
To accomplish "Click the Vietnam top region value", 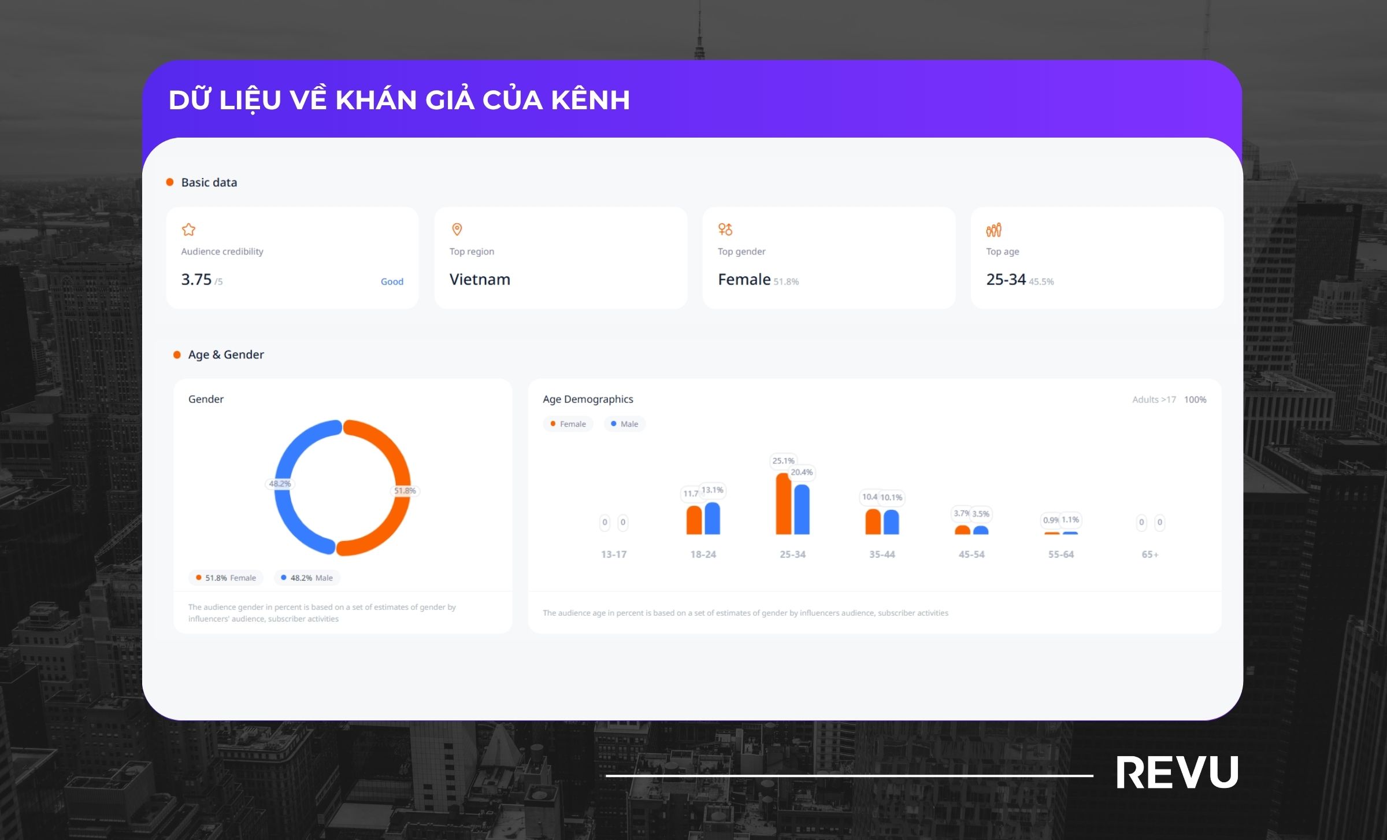I will point(480,280).
